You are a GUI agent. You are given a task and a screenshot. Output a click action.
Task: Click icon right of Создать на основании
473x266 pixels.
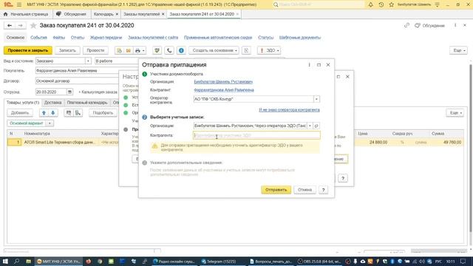coord(246,50)
